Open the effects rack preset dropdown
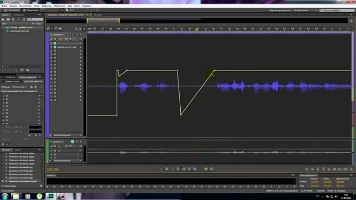356x200 pixels. pos(19,87)
